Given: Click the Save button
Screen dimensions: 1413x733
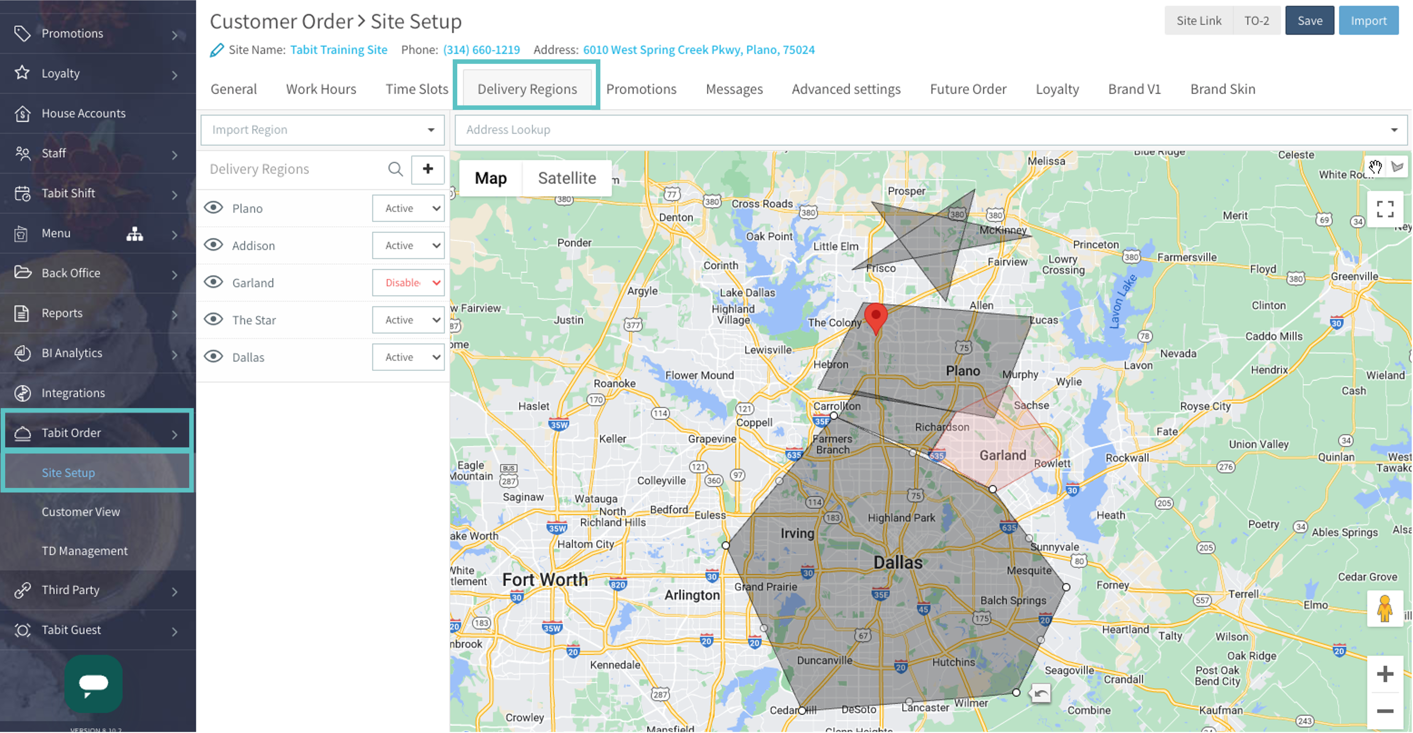Looking at the screenshot, I should (x=1309, y=21).
